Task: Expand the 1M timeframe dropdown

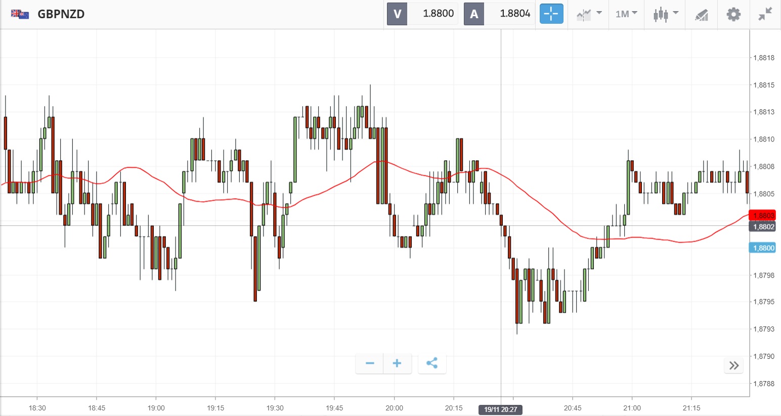Action: 626,14
